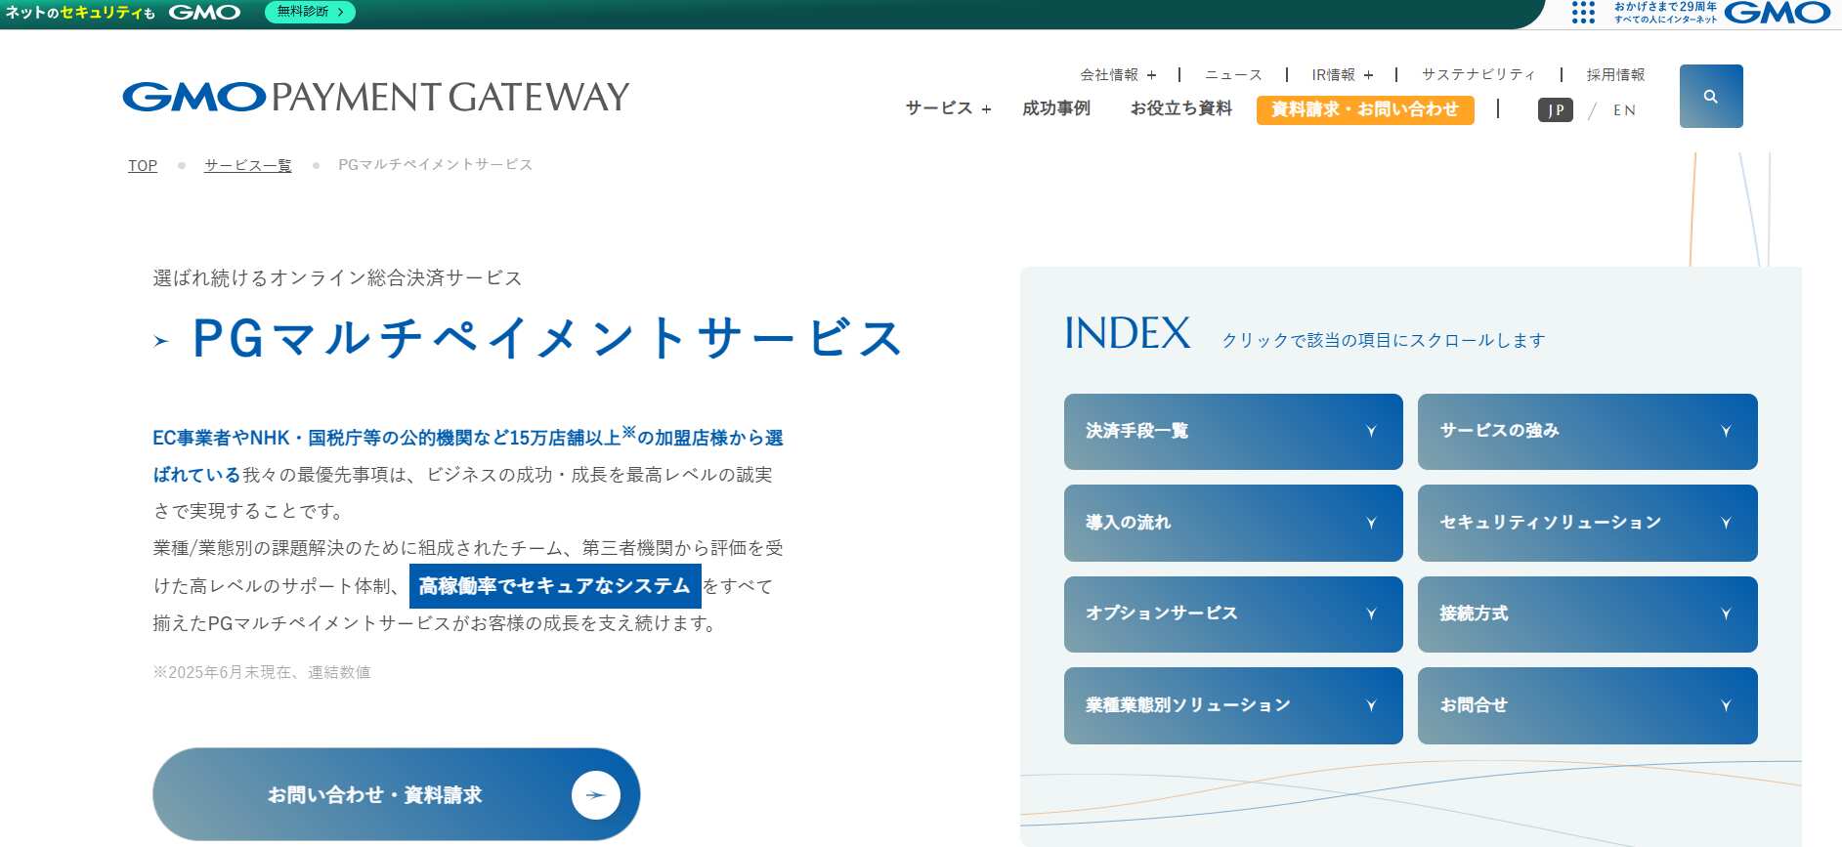Open サービス一覧 breadcrumb link
The width and height of the screenshot is (1842, 847).
click(x=247, y=165)
